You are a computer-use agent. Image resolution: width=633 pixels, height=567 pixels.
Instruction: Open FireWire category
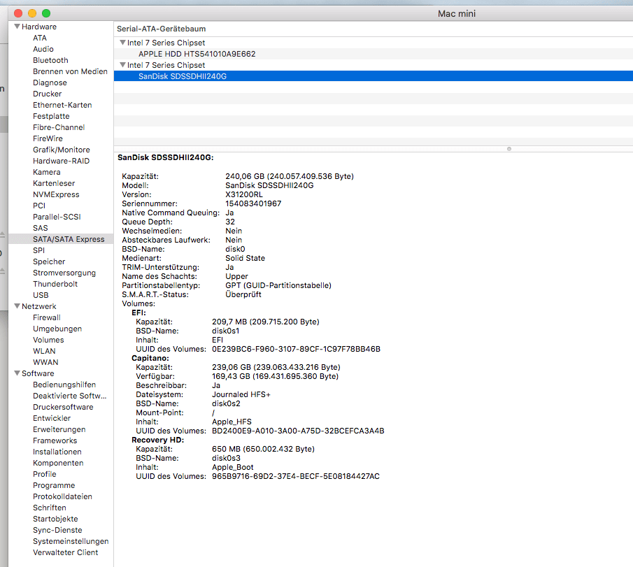(48, 138)
